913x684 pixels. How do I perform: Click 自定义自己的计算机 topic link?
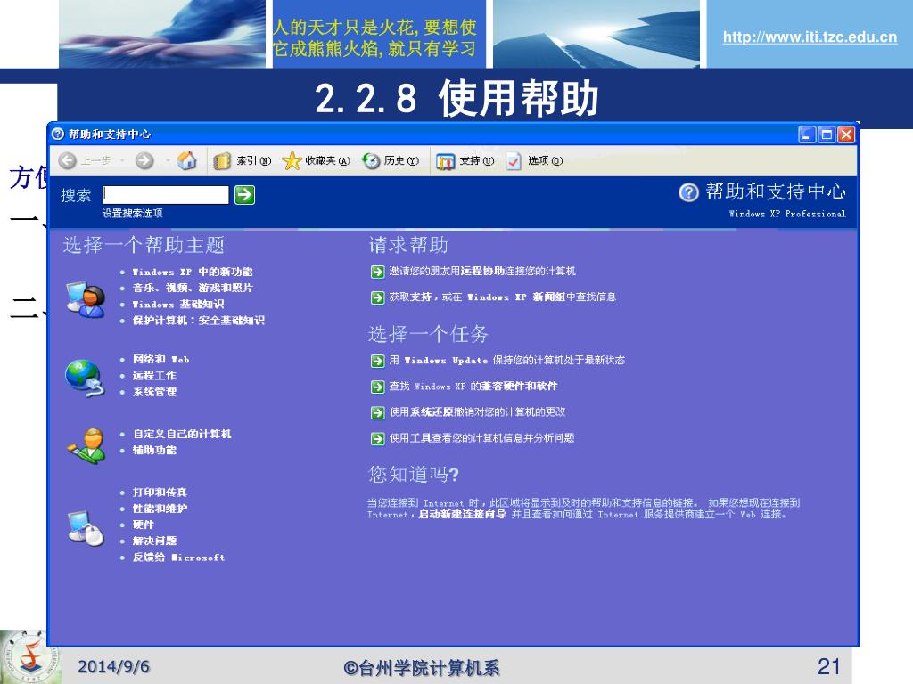182,434
